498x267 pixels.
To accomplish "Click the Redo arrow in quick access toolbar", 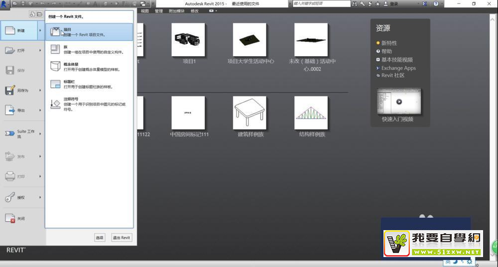I will 54,4.
